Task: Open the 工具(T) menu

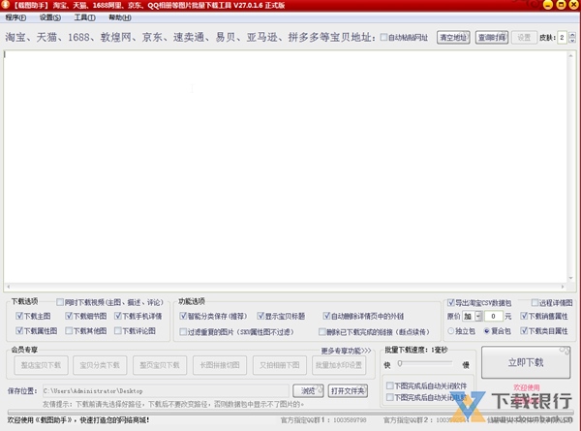Action: (84, 17)
